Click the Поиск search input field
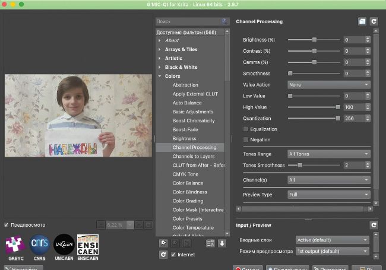Viewport: 386px width, 270px height. coord(189,21)
